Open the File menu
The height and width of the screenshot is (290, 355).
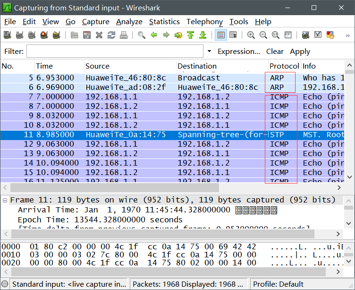(10, 22)
